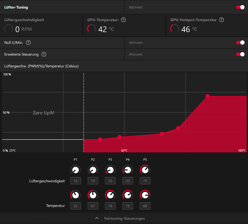Click the Feintuning-Steuerungen label
Viewport: 248px width, 224px height.
(x=124, y=218)
